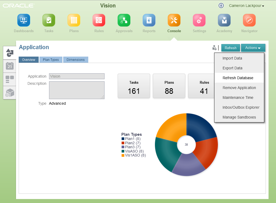Switch to the Overview tab
The height and width of the screenshot is (203, 276).
[x=29, y=60]
